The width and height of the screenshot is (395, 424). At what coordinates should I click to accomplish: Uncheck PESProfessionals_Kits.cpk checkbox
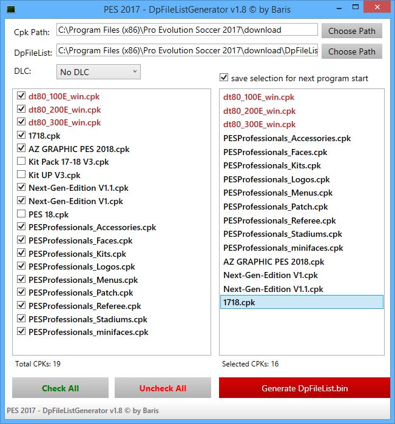point(21,253)
